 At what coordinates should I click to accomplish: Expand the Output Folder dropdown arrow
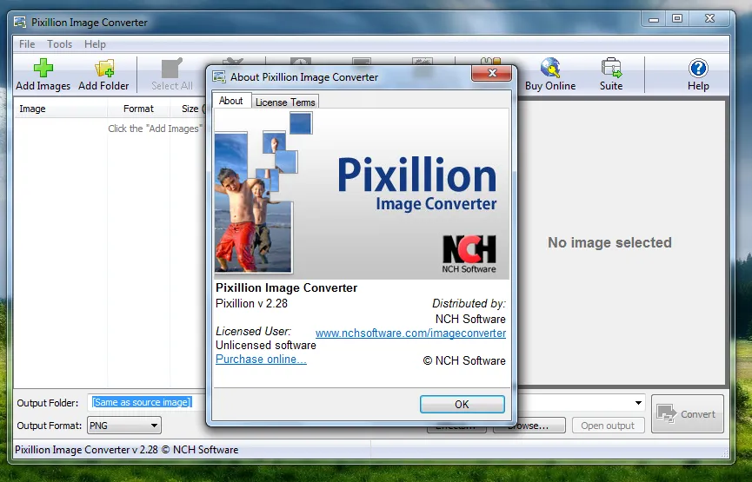tap(638, 403)
